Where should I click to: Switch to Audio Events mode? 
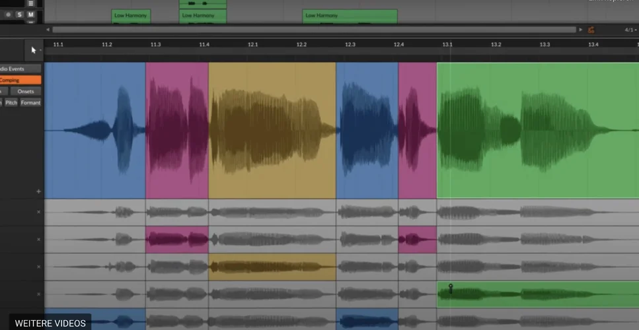pos(20,69)
